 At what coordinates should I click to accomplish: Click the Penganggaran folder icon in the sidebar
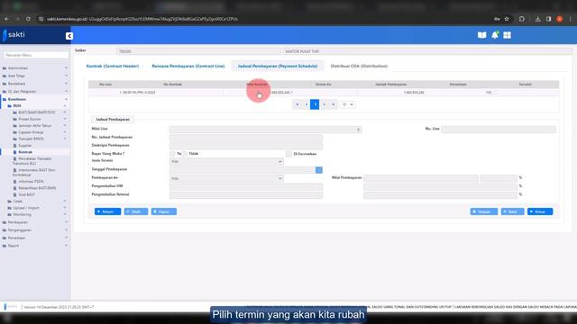point(5,230)
